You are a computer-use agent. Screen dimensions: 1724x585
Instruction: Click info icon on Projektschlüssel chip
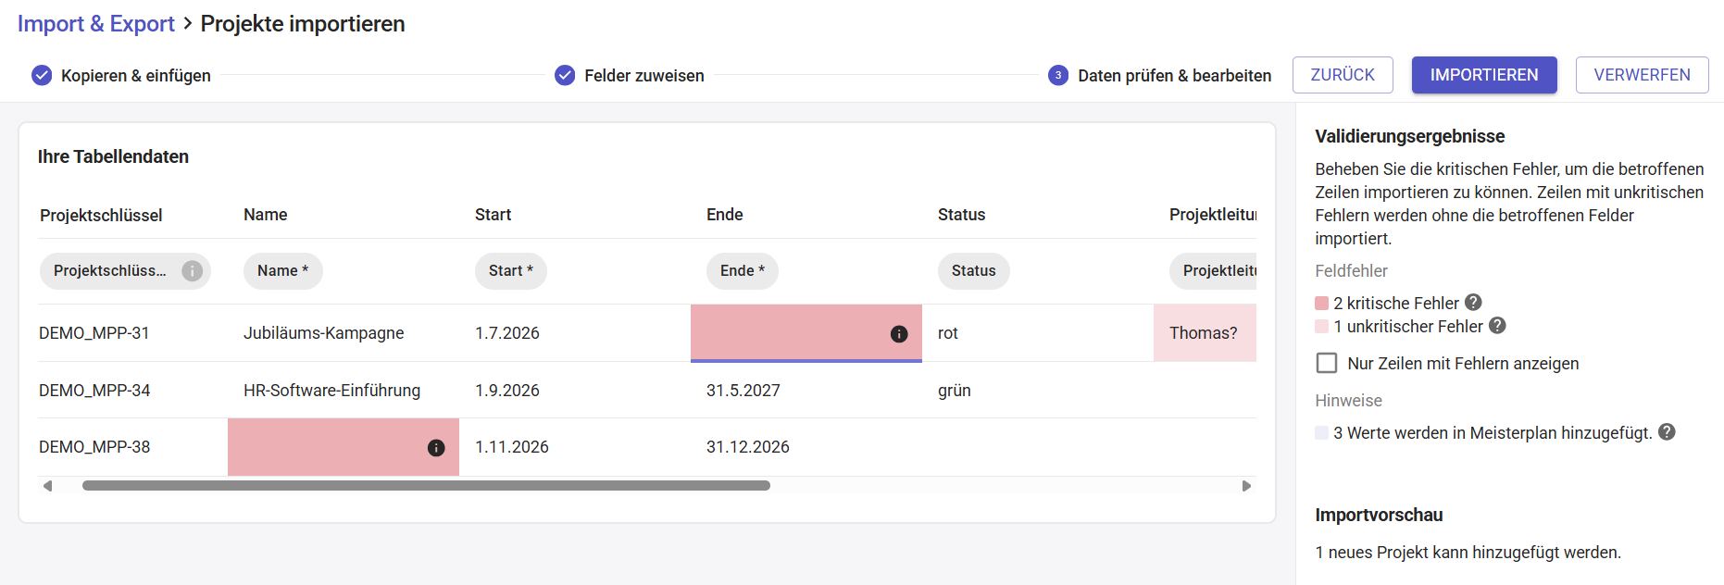pos(192,271)
